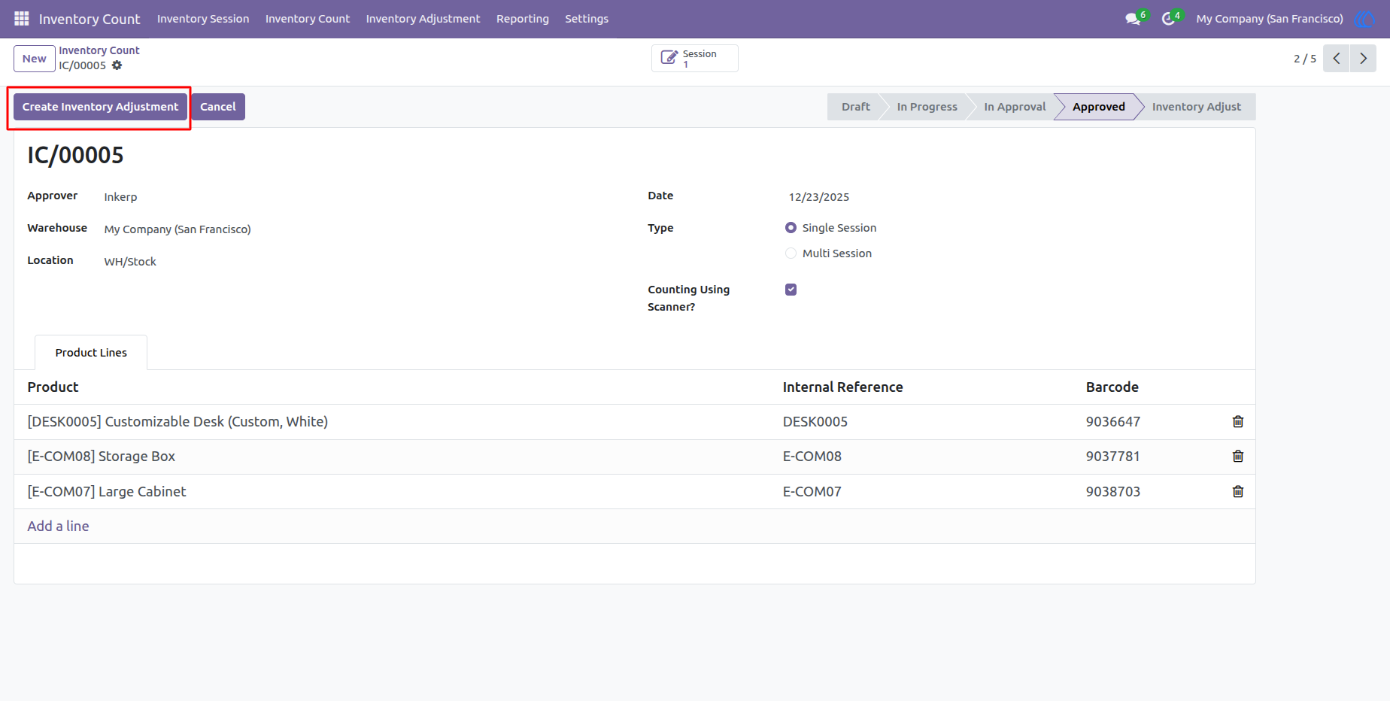Click the Add a line link
Image resolution: width=1390 pixels, height=701 pixels.
(58, 527)
